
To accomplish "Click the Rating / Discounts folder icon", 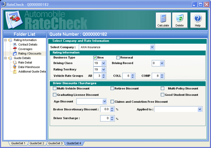I will tap(15, 53).
